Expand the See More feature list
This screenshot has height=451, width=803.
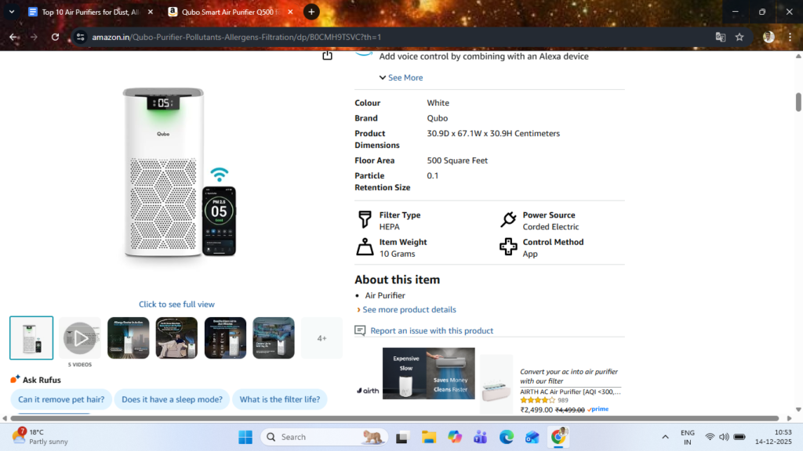401,78
